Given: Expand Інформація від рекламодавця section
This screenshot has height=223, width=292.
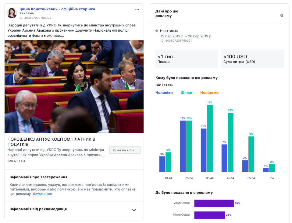Looking at the screenshot, I should pyautogui.click(x=134, y=210).
